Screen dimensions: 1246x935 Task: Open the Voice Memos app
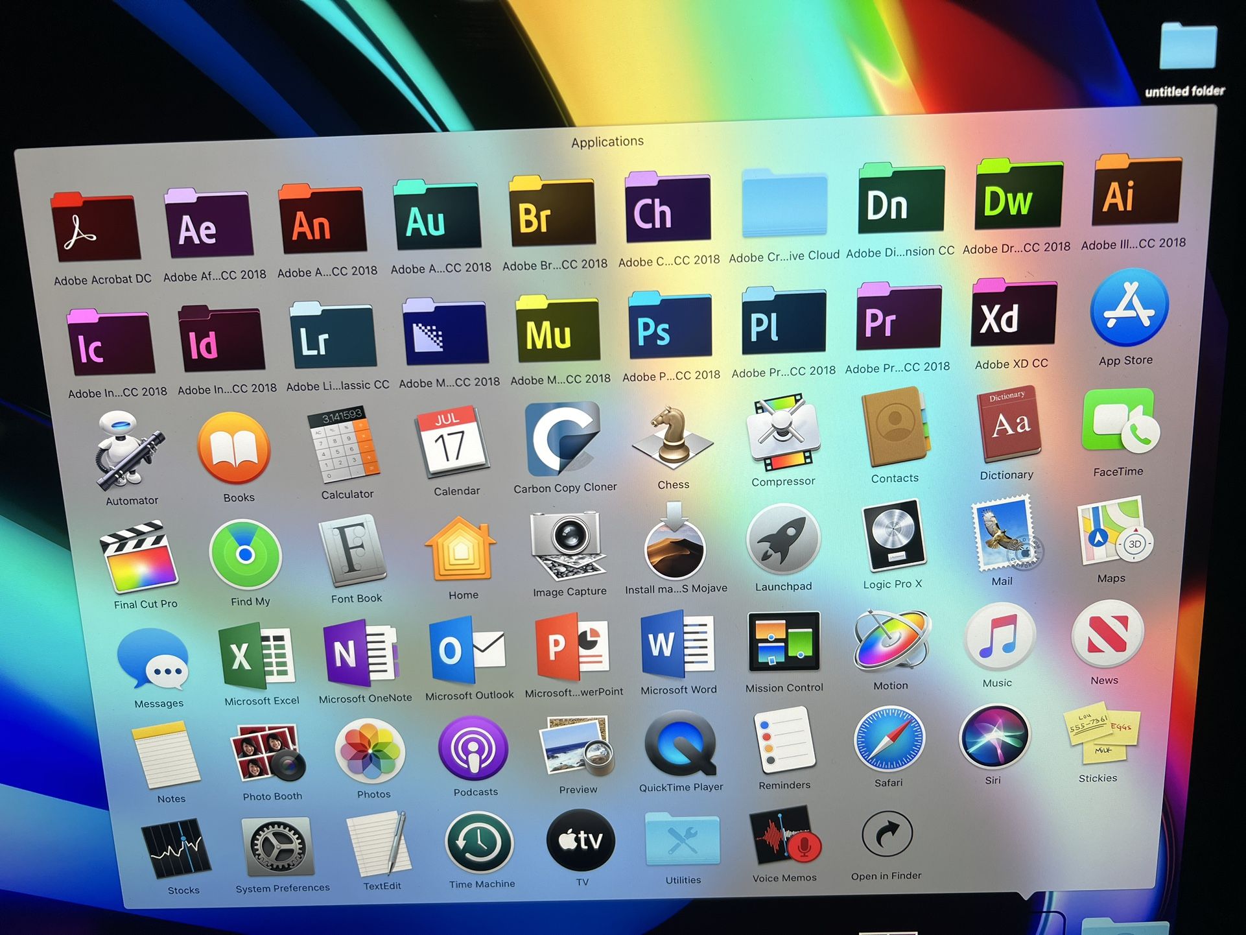(784, 836)
